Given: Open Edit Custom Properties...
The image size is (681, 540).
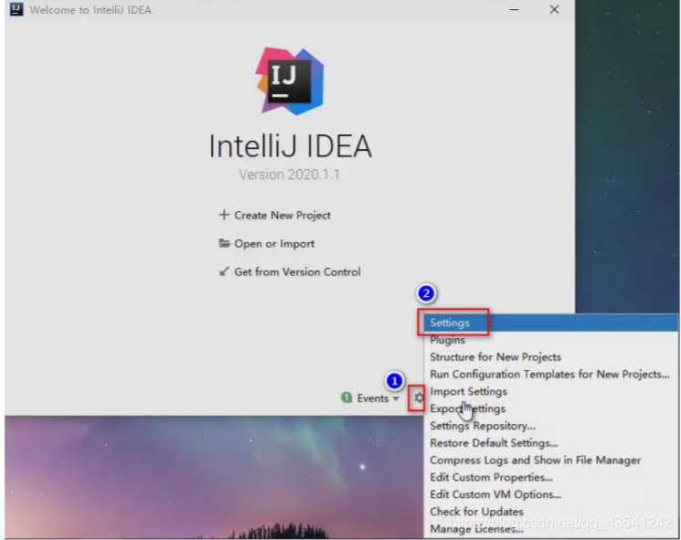Looking at the screenshot, I should tap(550, 477).
